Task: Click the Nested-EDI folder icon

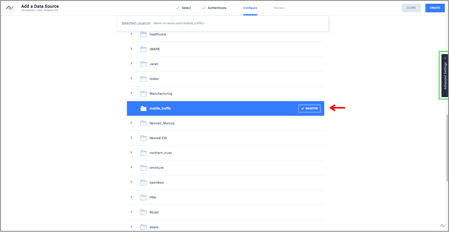Action: coord(143,138)
